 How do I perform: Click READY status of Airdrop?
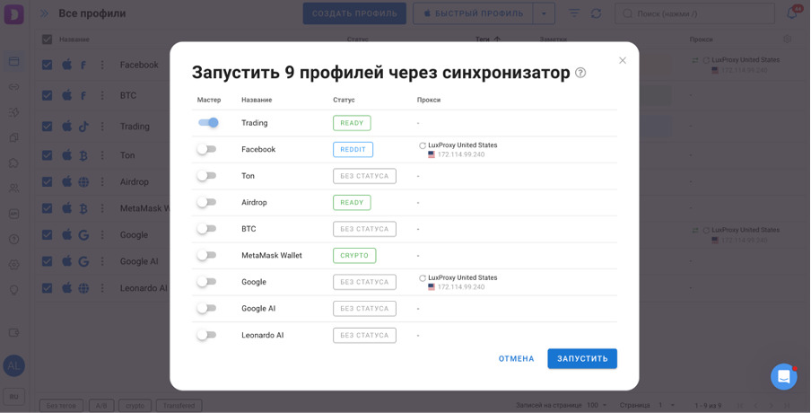click(x=352, y=202)
